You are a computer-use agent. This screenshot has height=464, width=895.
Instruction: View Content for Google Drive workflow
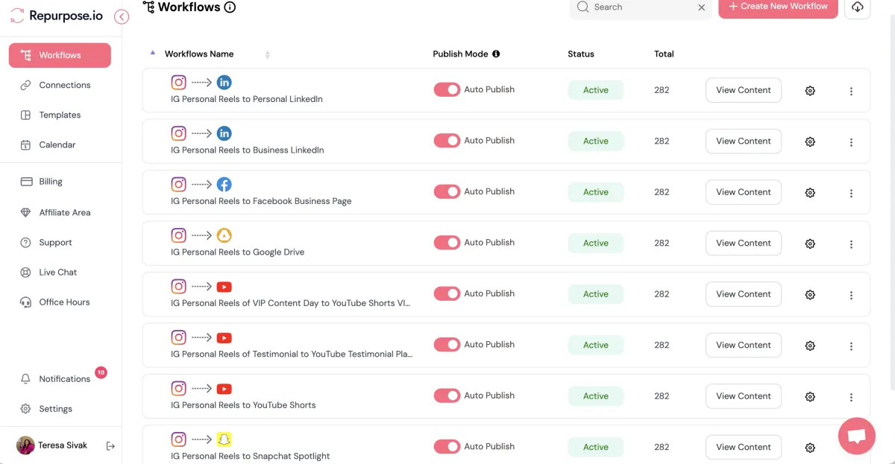point(744,243)
